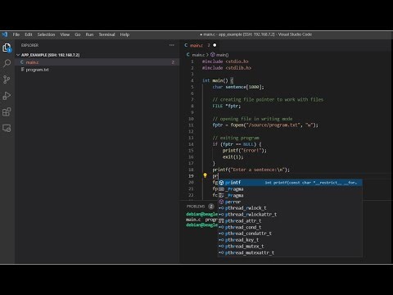Open the Remote Explorer icon
Image resolution: width=393 pixels, height=295 pixels.
pos(7,128)
